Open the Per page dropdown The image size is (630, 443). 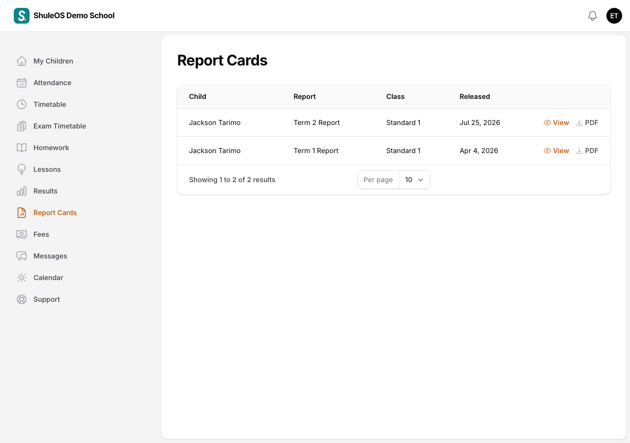414,180
